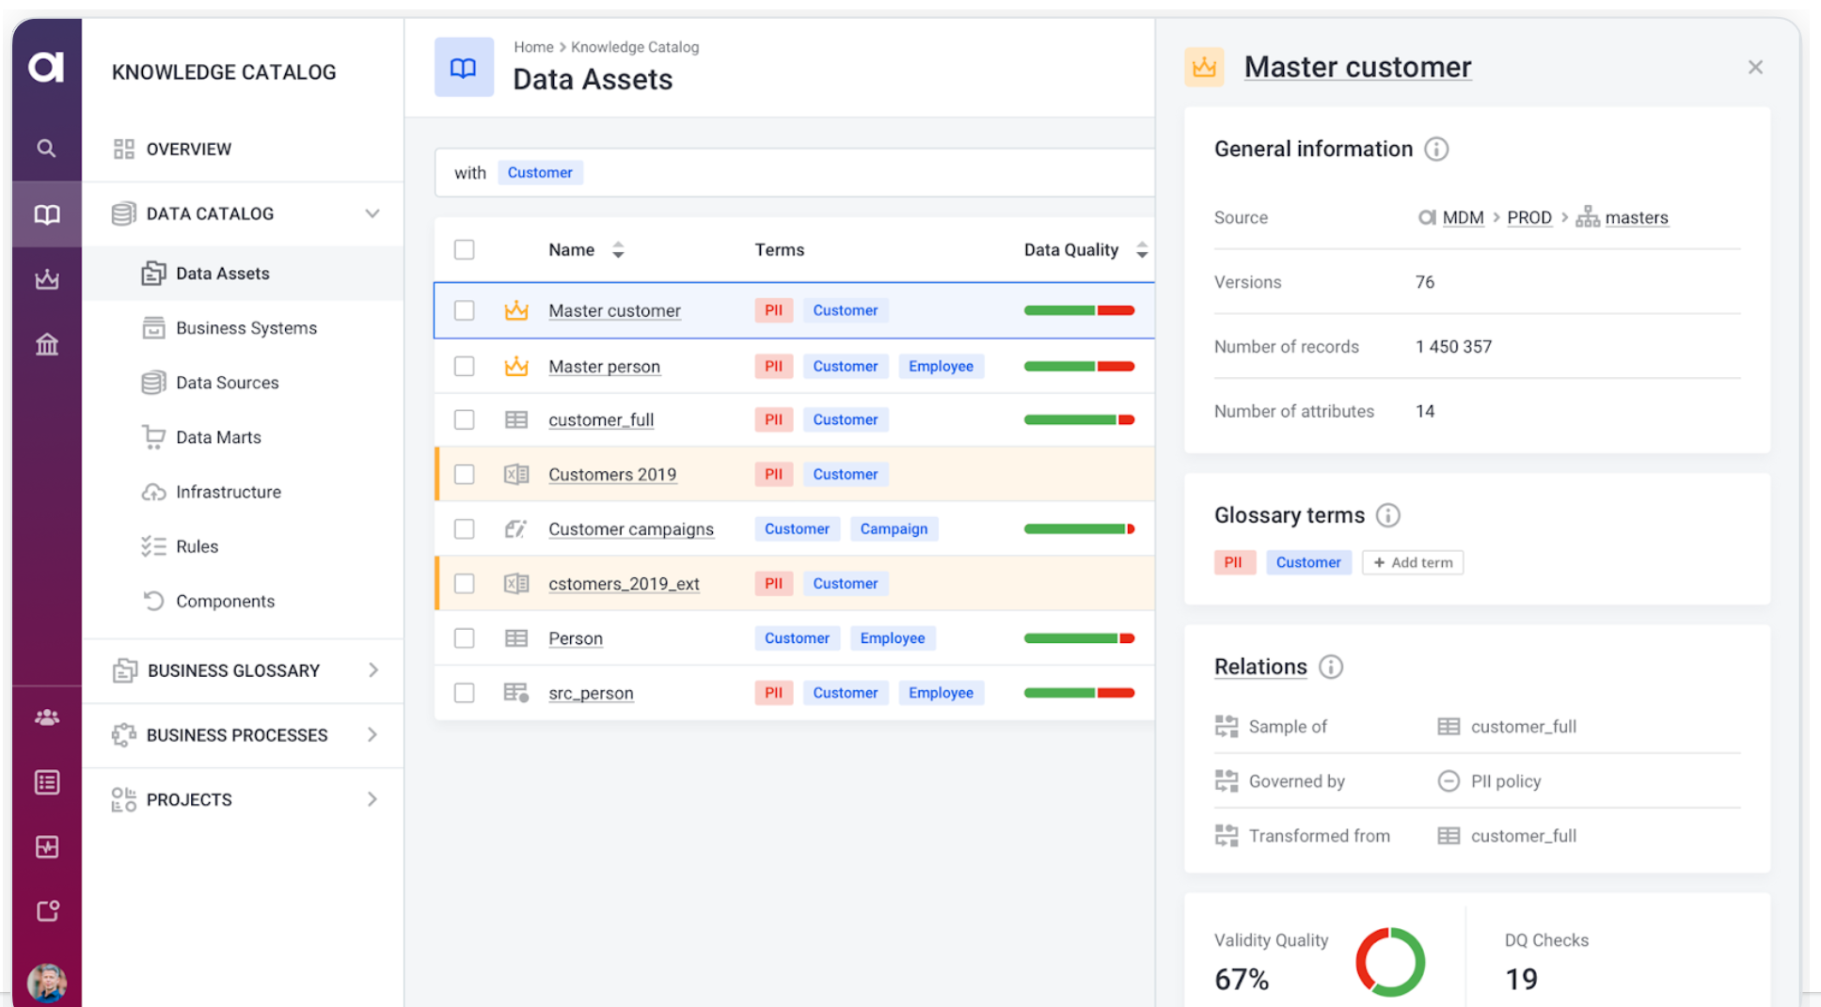Open Business Systems in the sidebar
This screenshot has width=1821, height=1007.
[246, 328]
